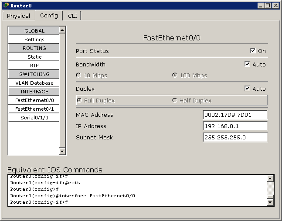Open the CLI tab
The width and height of the screenshot is (282, 221).
coord(72,16)
